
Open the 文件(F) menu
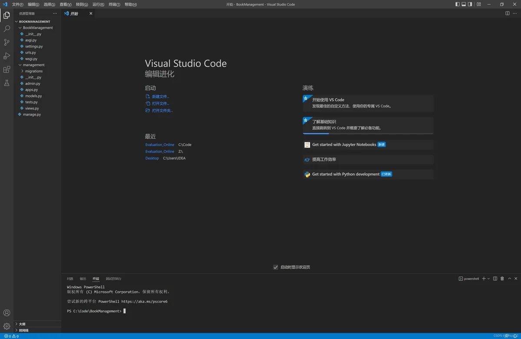(x=18, y=4)
